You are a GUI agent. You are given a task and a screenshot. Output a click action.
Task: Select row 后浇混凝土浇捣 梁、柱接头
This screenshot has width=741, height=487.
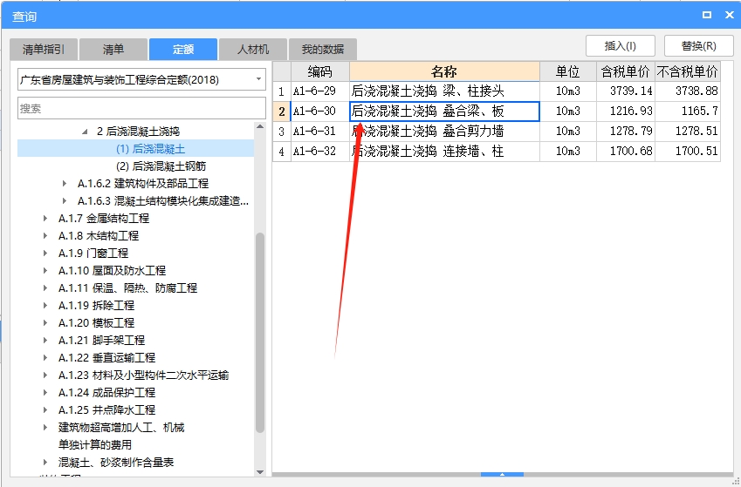[x=444, y=91]
